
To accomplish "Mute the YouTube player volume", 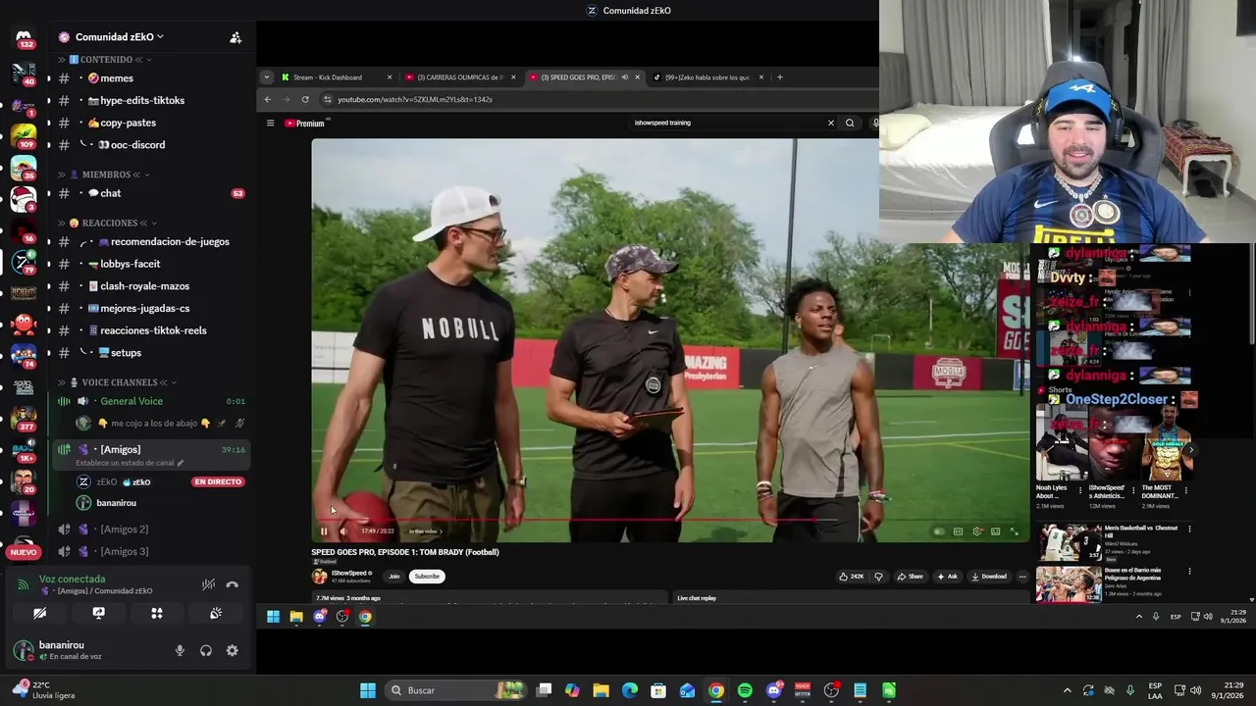I will click(x=343, y=531).
